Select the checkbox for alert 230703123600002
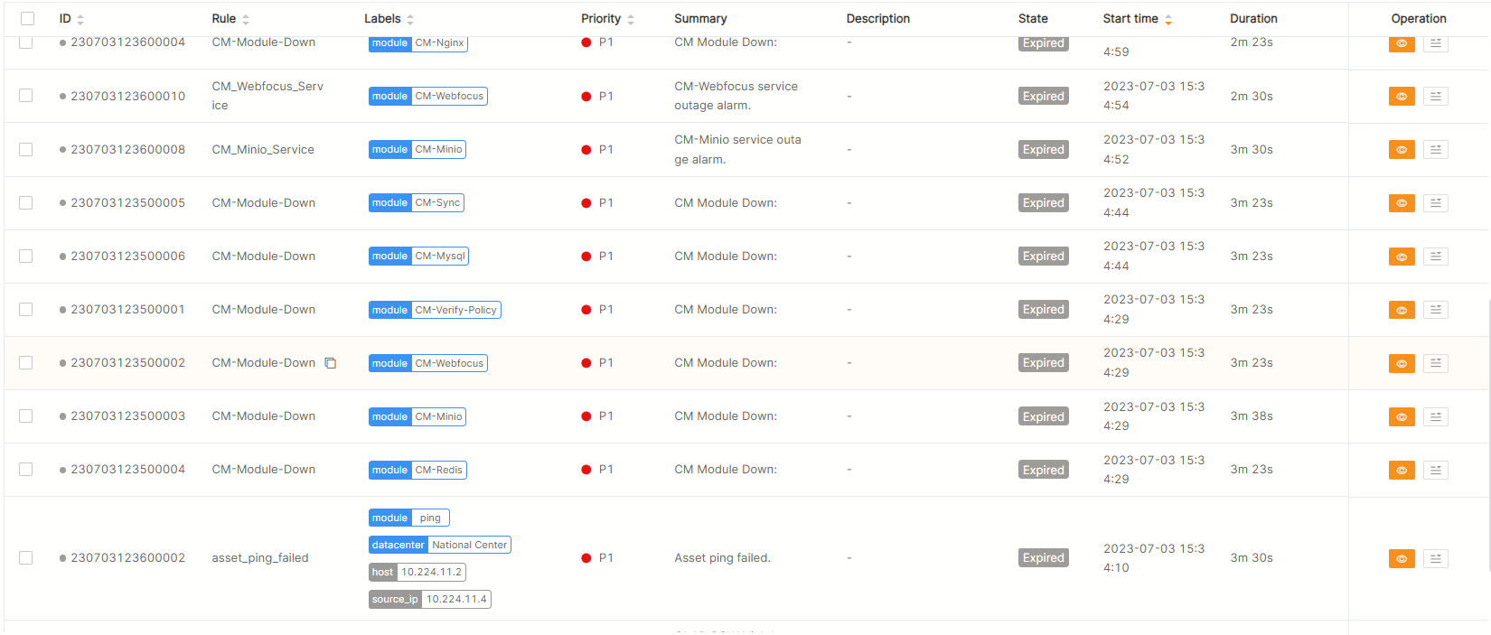Image resolution: width=1491 pixels, height=635 pixels. [26, 558]
